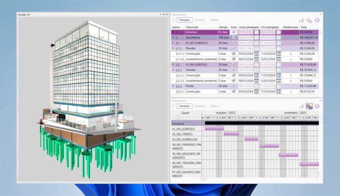Image resolution: width=340 pixels, height=196 pixels.
Task: Toggle Auto checkbox for row 2.1.1.2 Levantamento
Action: [233, 59]
